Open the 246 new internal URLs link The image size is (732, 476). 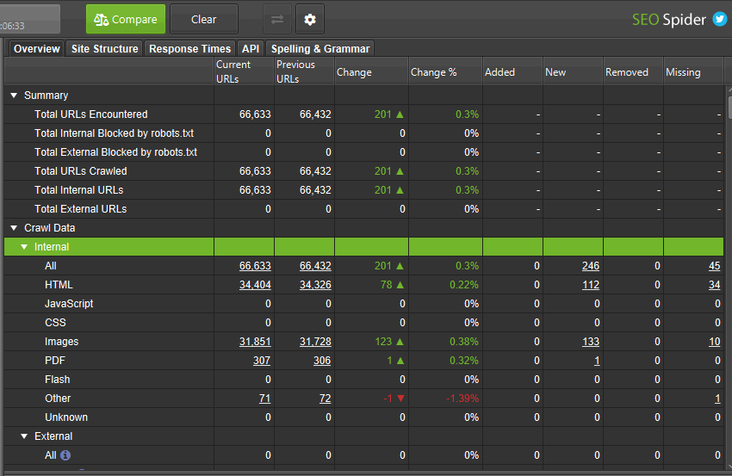(590, 266)
